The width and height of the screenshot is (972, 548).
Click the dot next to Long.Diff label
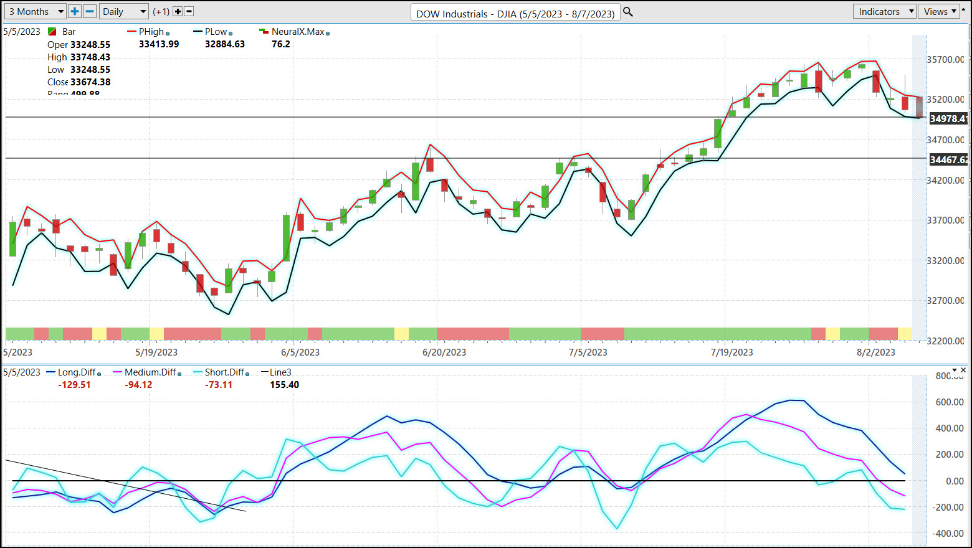[x=99, y=374]
